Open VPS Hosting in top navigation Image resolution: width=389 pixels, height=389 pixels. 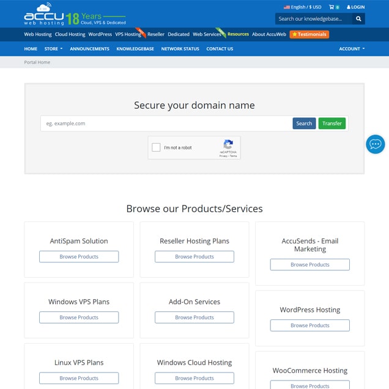pos(128,34)
